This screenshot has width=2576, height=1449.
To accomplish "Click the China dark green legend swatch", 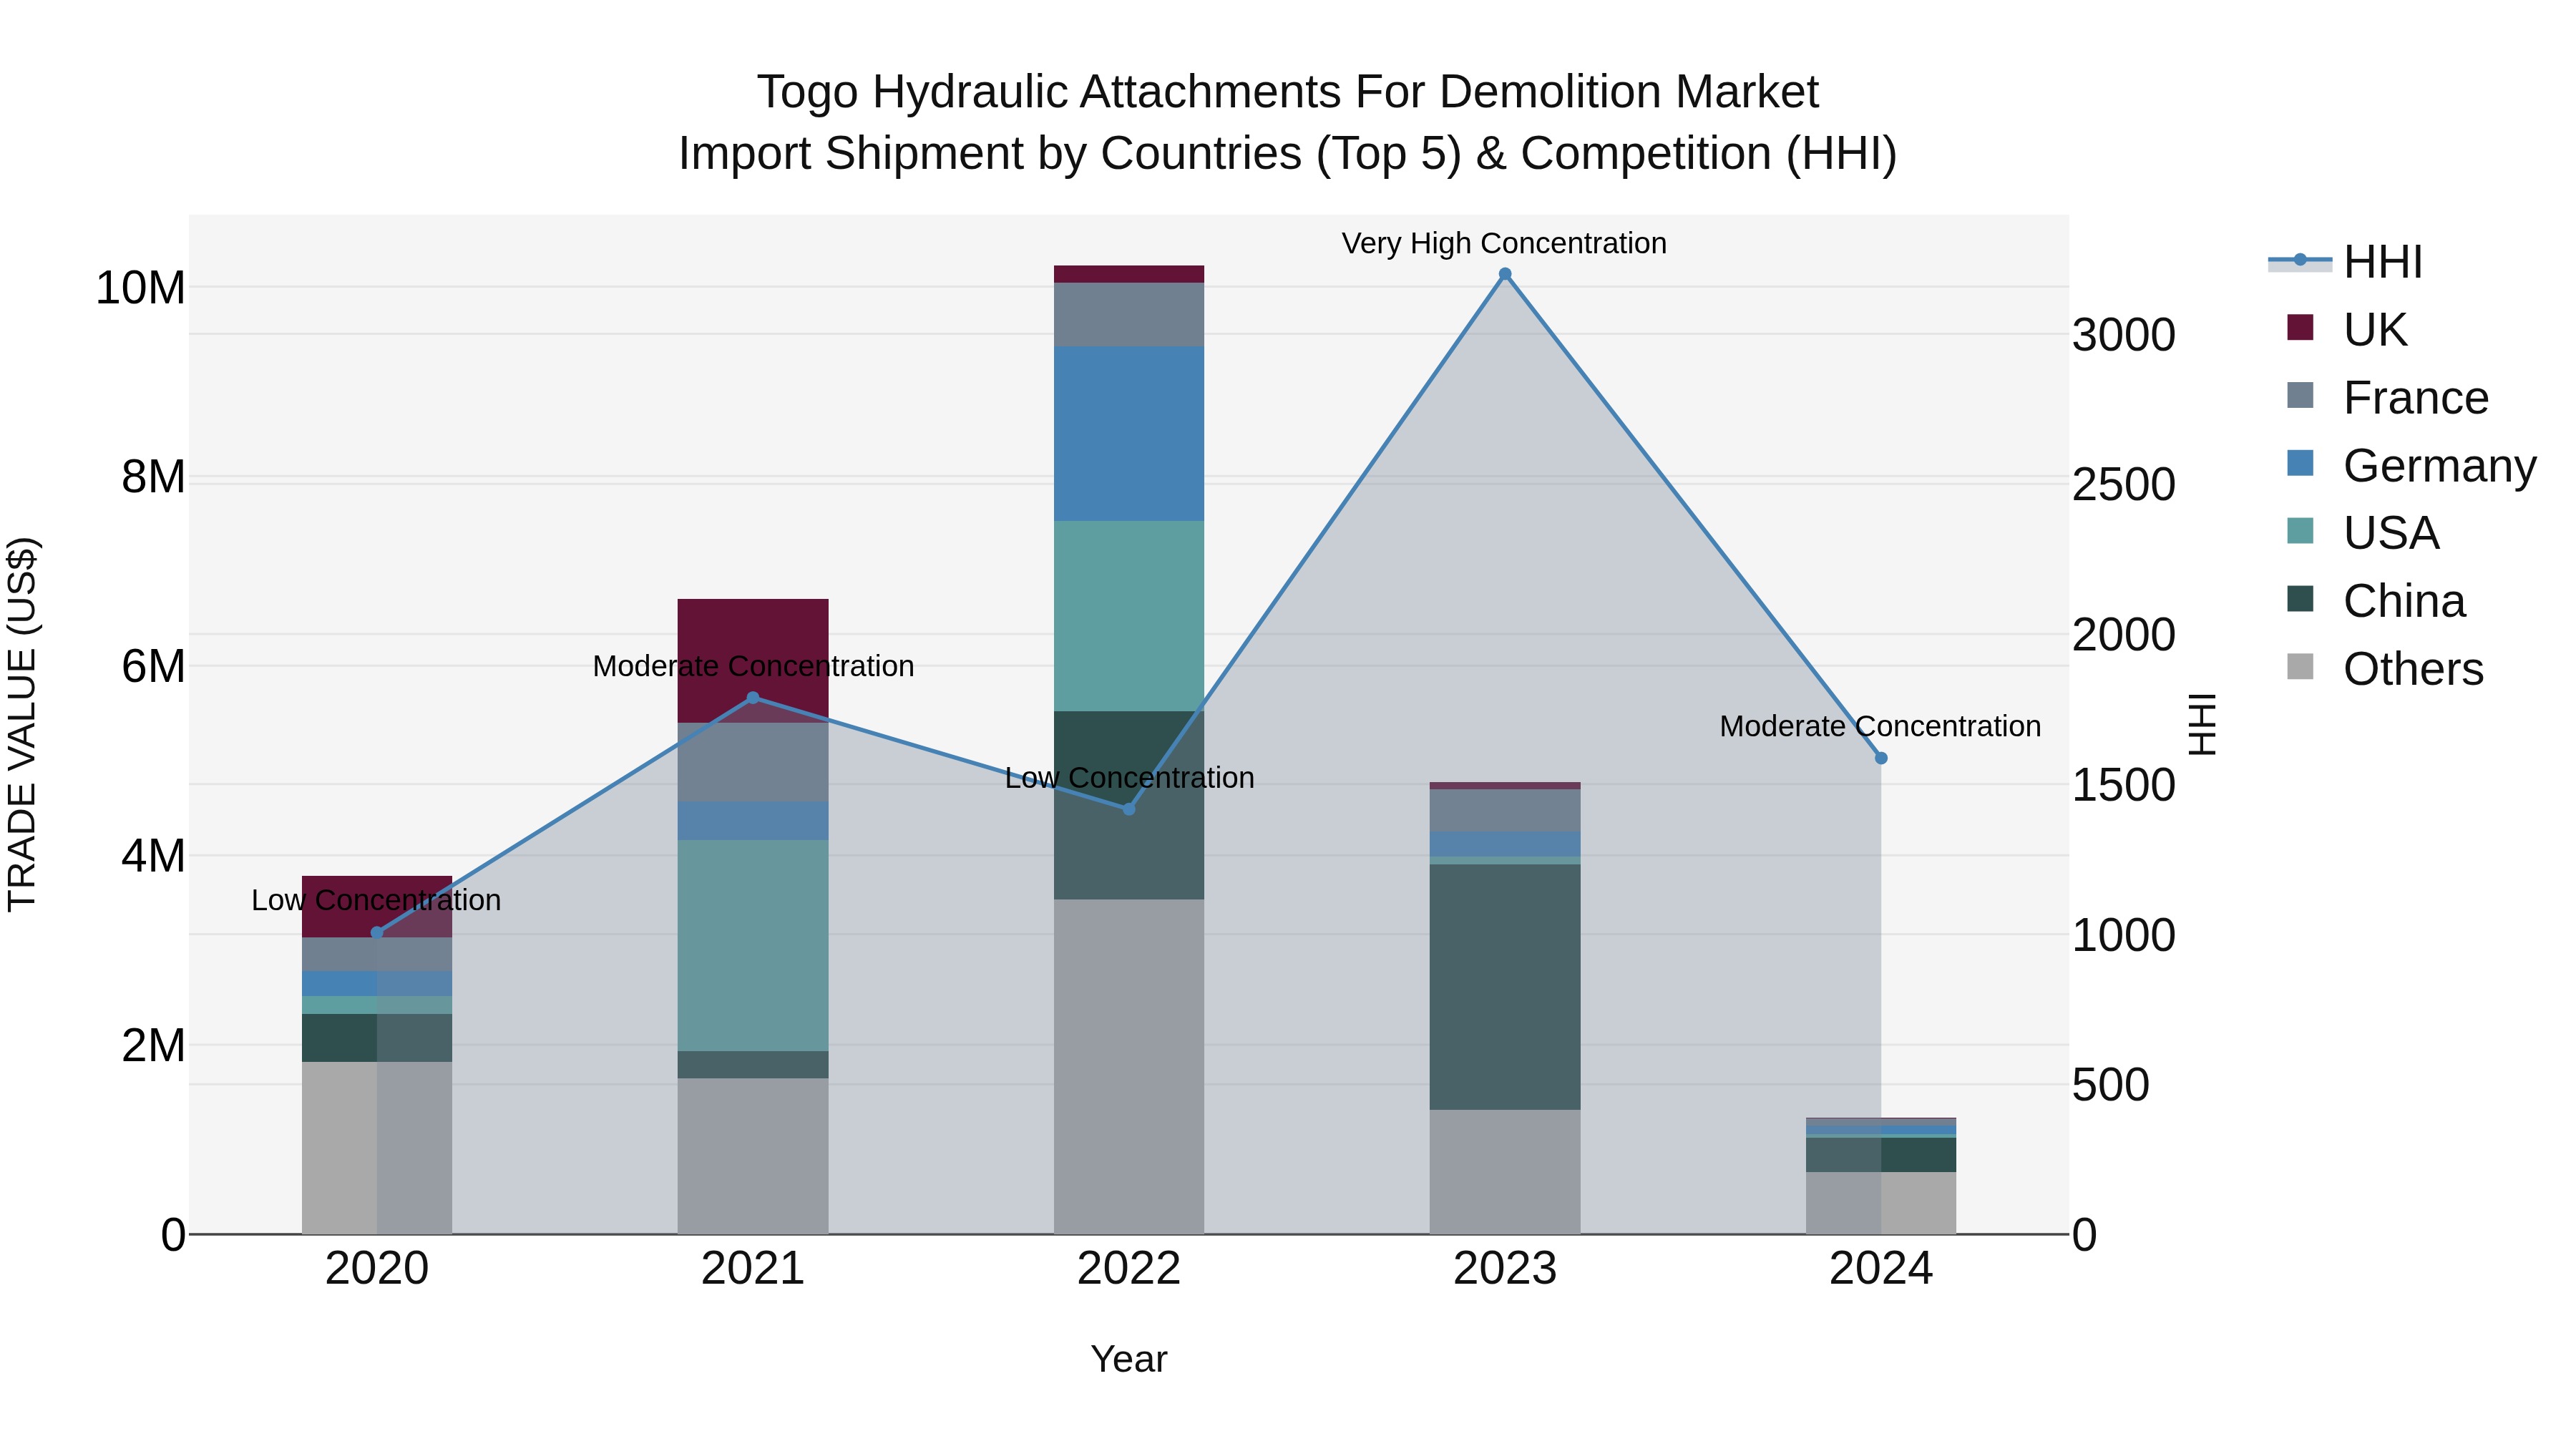I will 2300,599.
